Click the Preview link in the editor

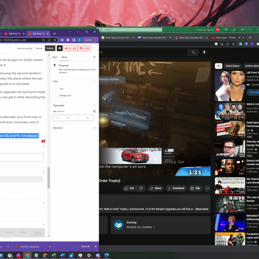point(39,48)
